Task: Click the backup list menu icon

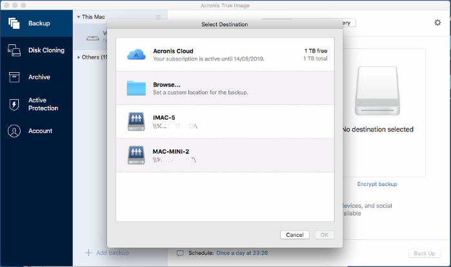Action: tap(158, 17)
